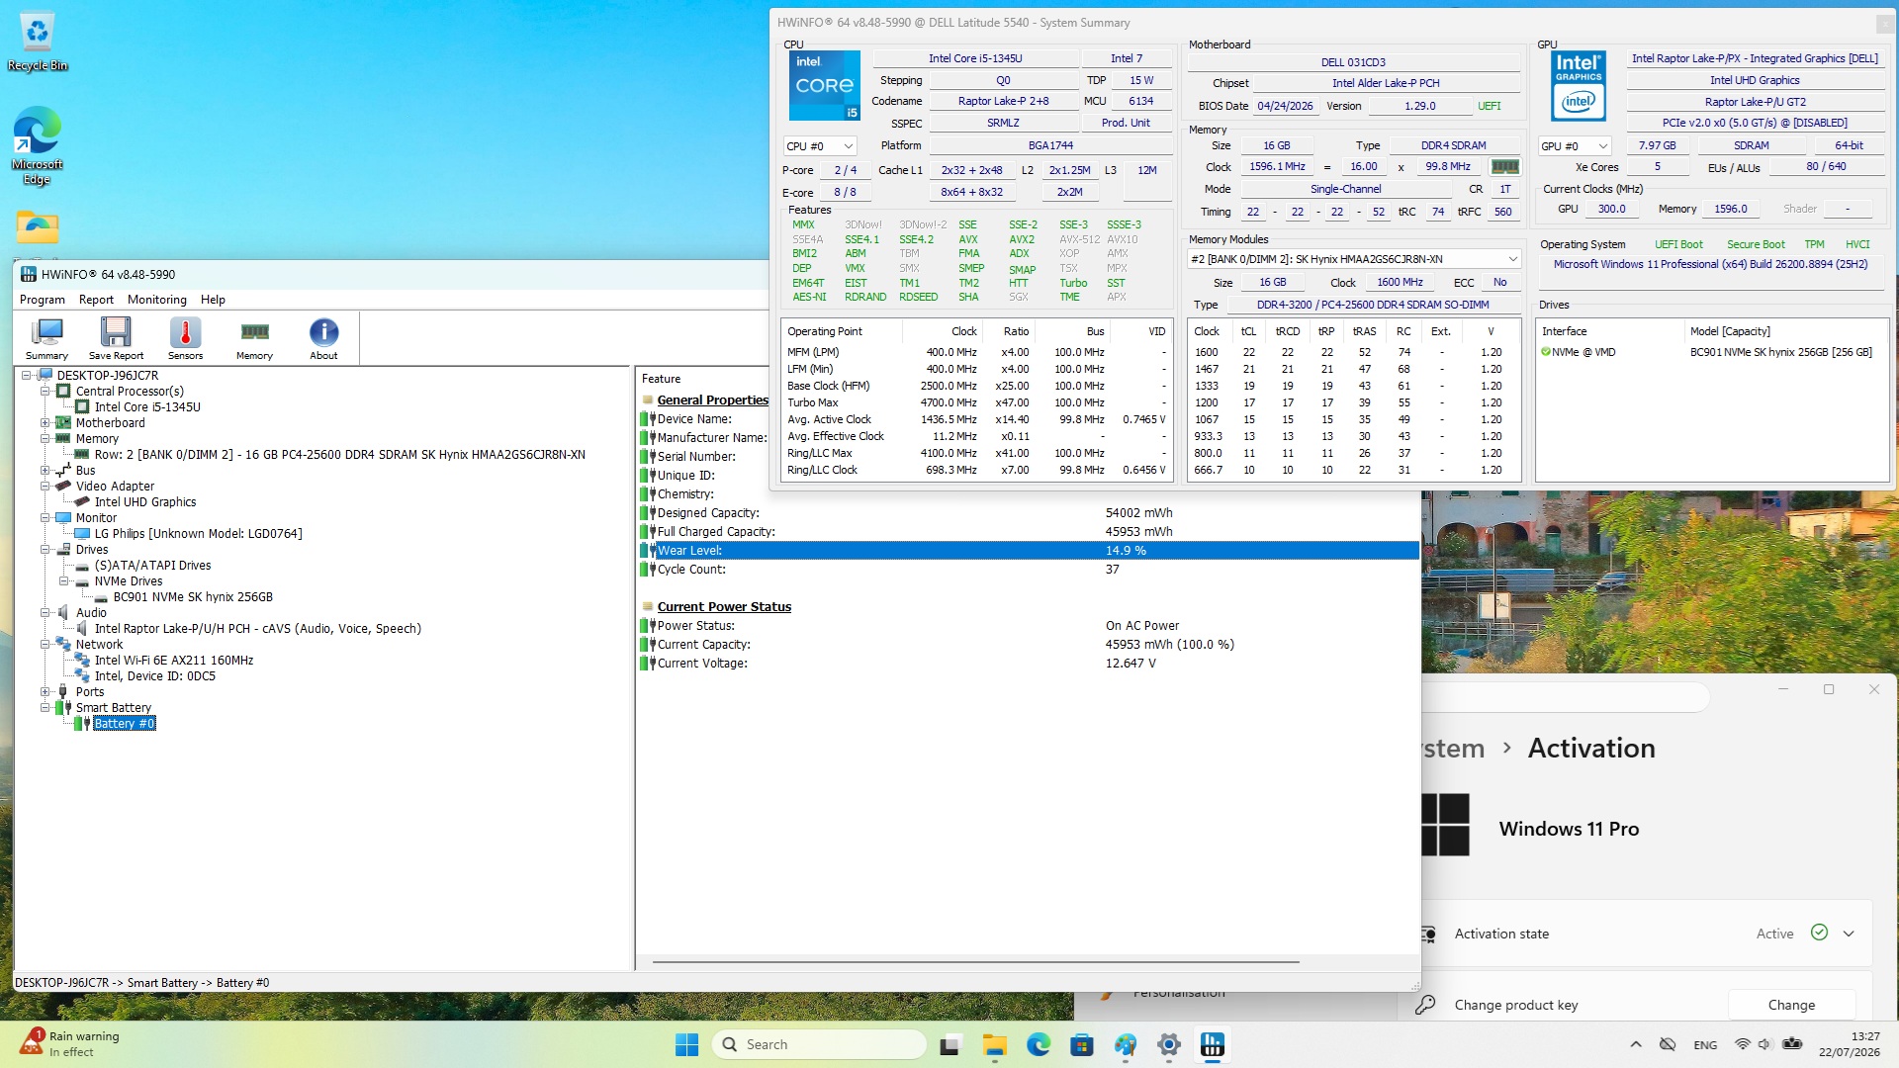Open the Monitoring menu
1899x1068 pixels.
156,300
